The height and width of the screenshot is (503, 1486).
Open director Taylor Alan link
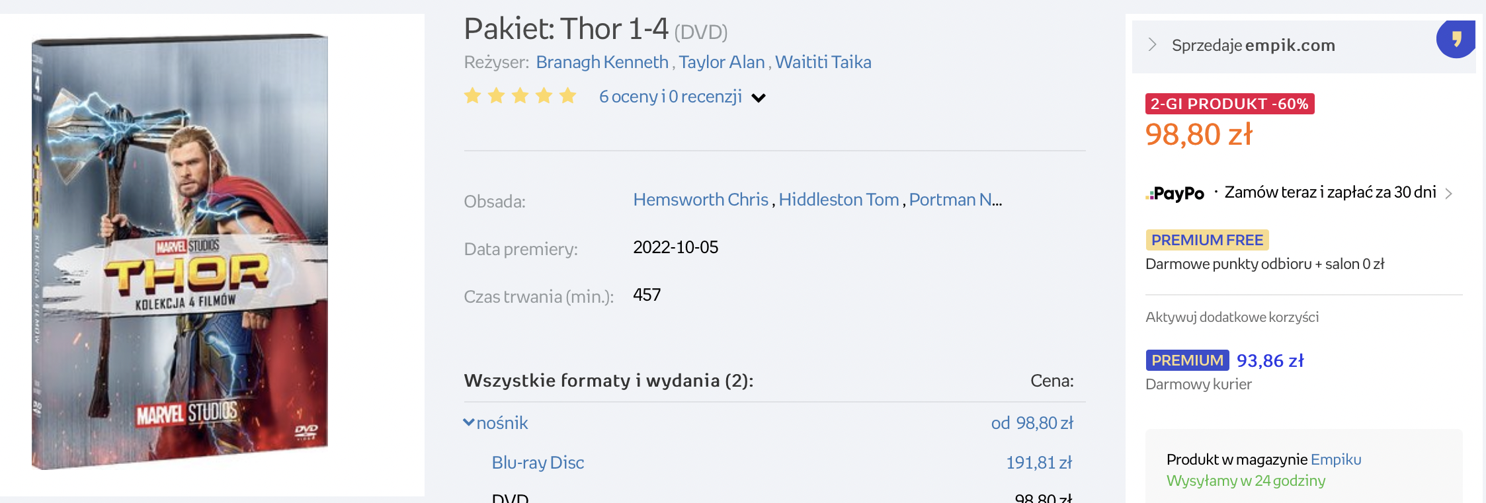[722, 62]
